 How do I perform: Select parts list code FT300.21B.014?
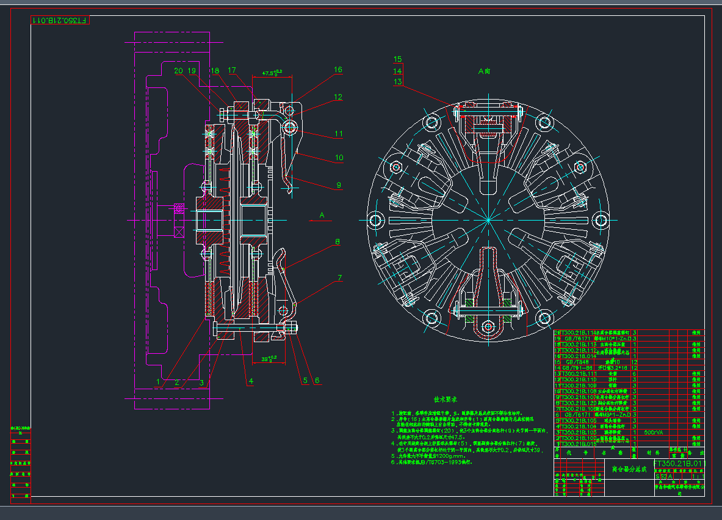[x=577, y=356]
